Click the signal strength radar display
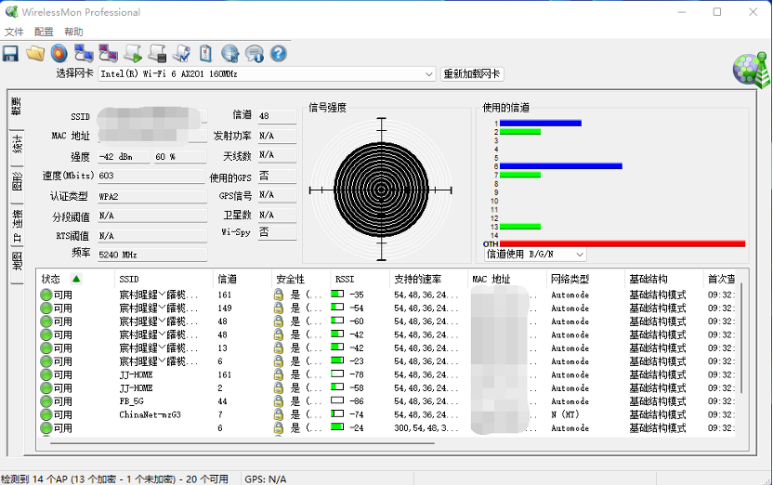 point(381,190)
